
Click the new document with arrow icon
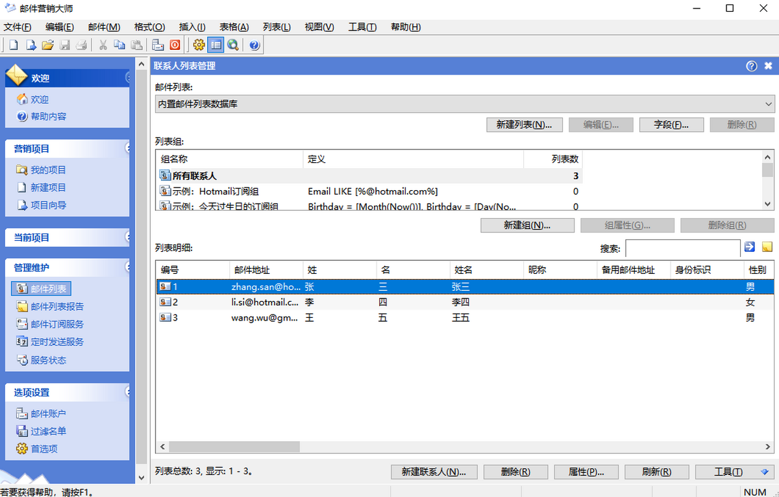[31, 45]
